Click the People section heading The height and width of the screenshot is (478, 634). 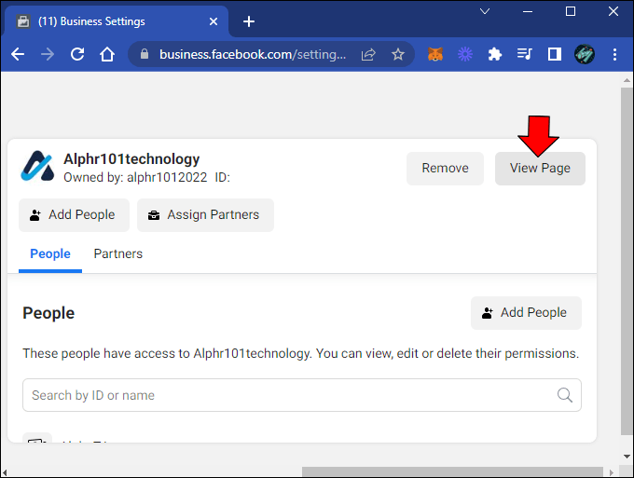pos(48,313)
